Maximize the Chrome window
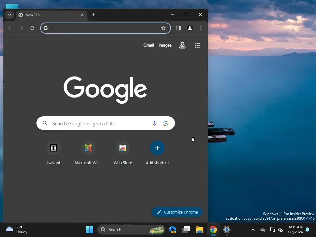Viewport: 316px width, 237px height. pos(186,15)
